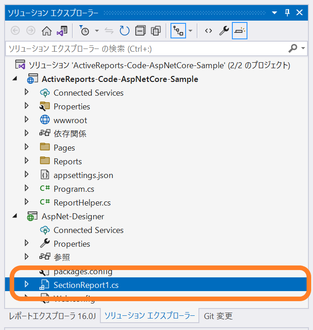Open the pending changes filter dropdown arrow

97,31
